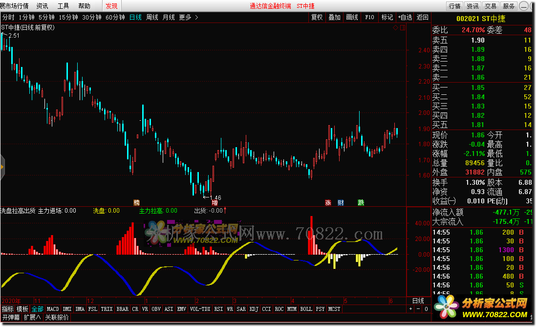
Task: Open the 复权 adjustment option
Action: [x=317, y=17]
